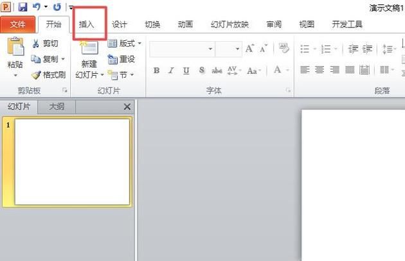Select slide 1 thumbnail
This screenshot has width=405, height=261.
point(72,162)
